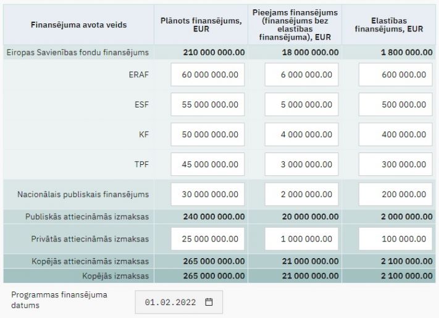
Task: Click Privātās attiecināmās izmaksas Plānots field
Action: pyautogui.click(x=207, y=239)
